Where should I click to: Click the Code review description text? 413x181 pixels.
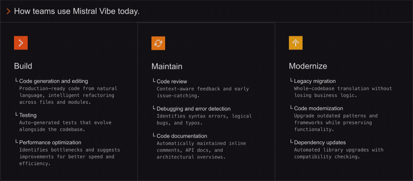[203, 92]
